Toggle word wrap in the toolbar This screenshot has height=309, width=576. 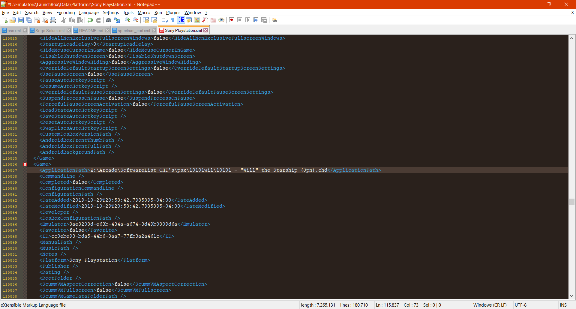pyautogui.click(x=164, y=20)
